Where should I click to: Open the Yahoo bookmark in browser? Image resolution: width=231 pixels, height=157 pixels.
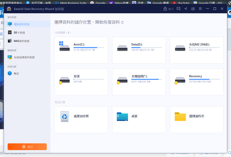coord(119,3)
